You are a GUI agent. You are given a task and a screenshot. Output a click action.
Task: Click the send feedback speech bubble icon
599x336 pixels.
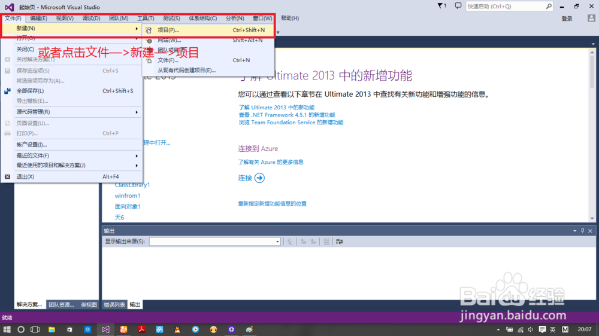[x=458, y=6]
